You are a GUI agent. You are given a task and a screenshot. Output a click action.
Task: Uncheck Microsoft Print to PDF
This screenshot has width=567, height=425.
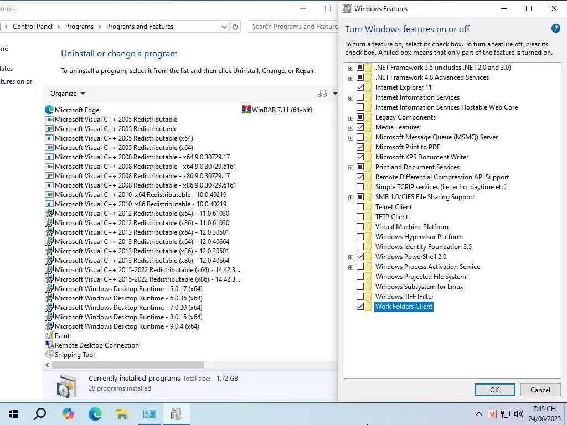(360, 147)
